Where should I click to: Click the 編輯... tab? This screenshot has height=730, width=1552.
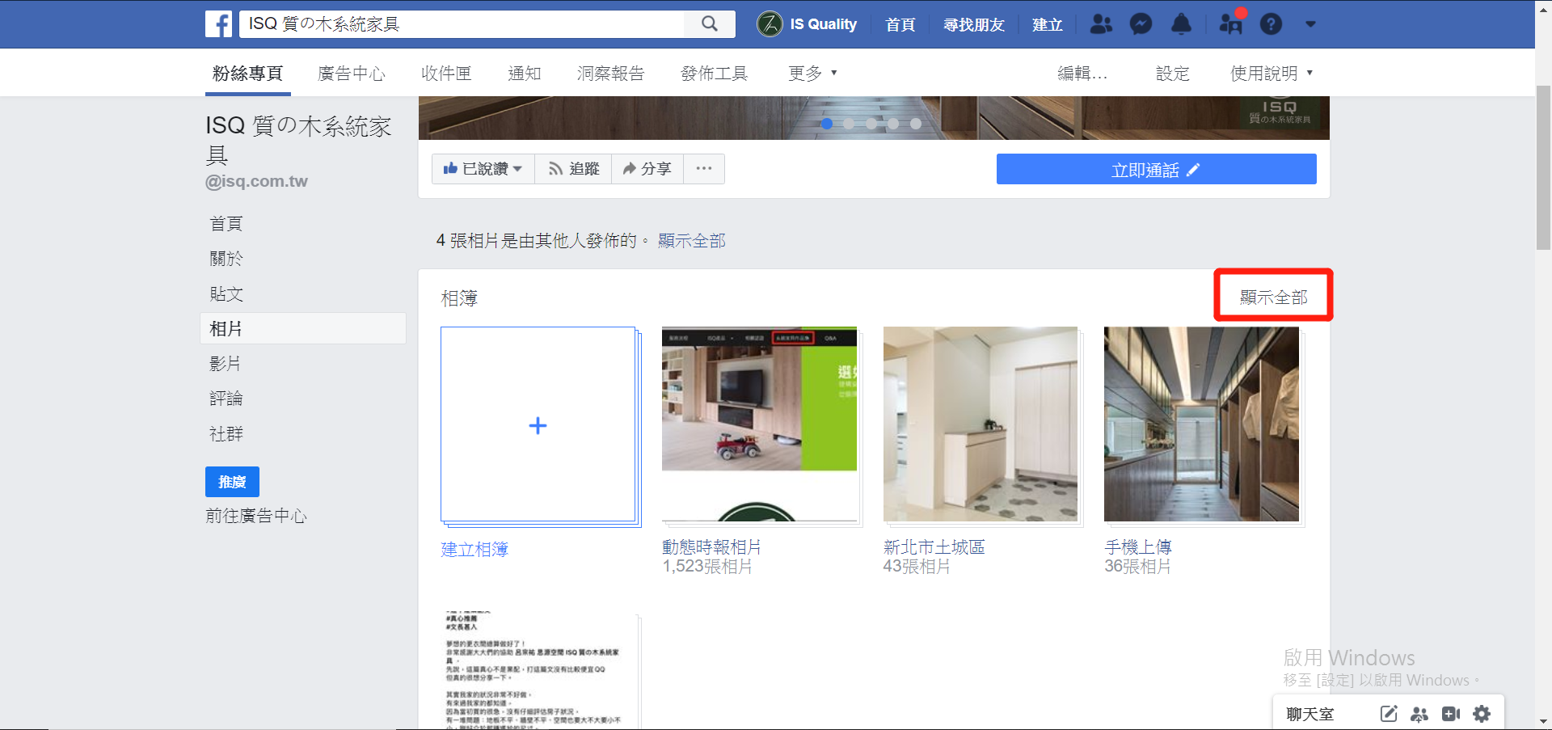1082,74
